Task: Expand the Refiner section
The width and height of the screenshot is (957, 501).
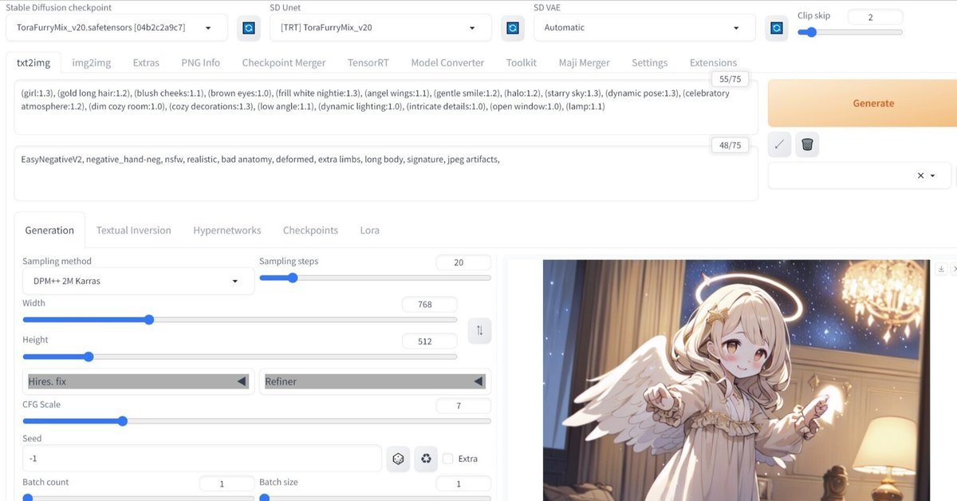Action: tap(375, 381)
